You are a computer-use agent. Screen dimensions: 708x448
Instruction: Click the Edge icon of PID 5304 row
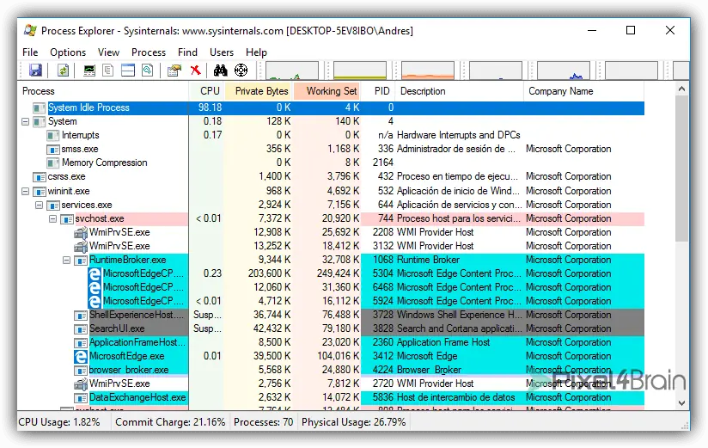pyautogui.click(x=95, y=274)
